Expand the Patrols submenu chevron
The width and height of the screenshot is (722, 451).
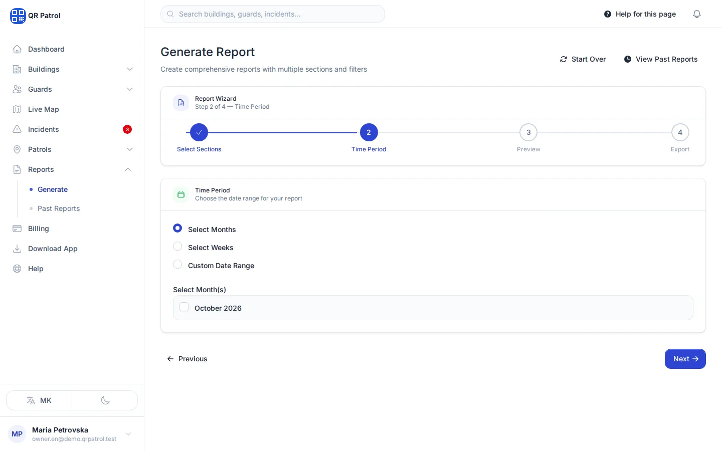130,149
